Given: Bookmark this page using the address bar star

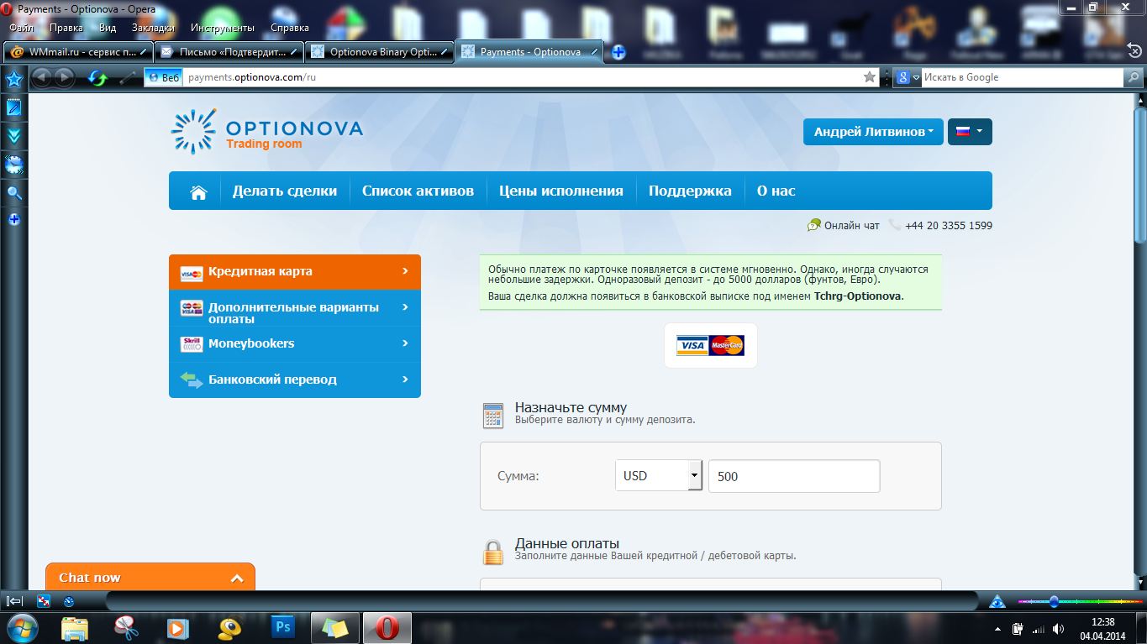Looking at the screenshot, I should (870, 77).
